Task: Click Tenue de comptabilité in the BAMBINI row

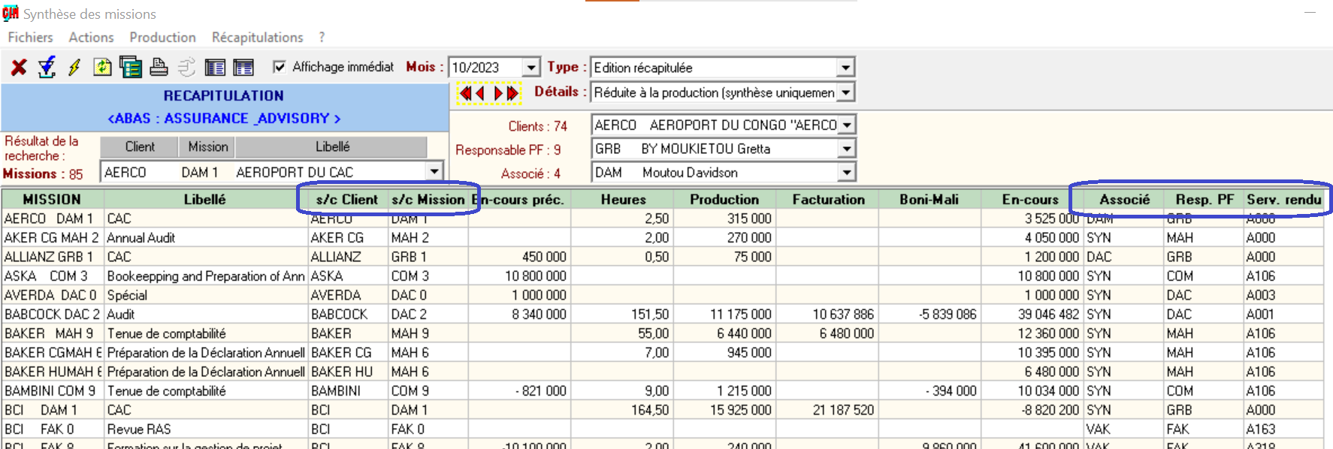Action: pos(206,391)
